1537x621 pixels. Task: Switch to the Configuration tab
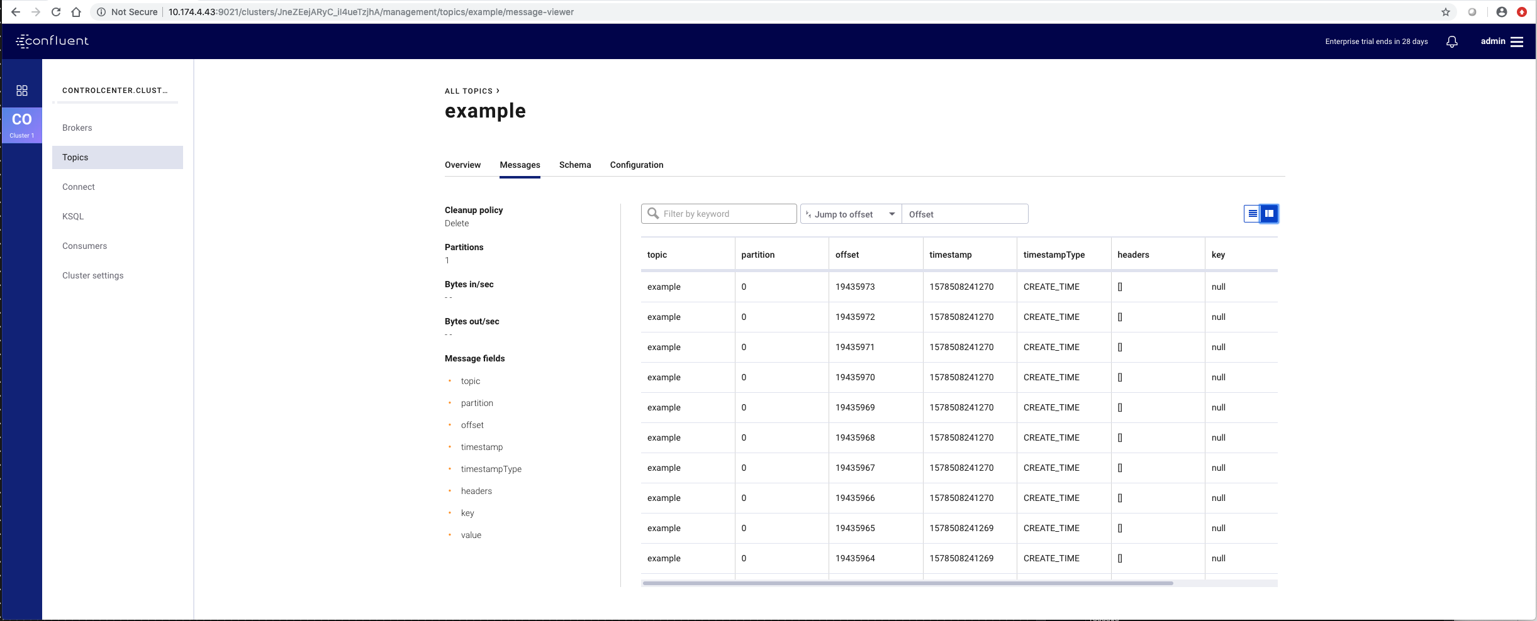coord(636,165)
